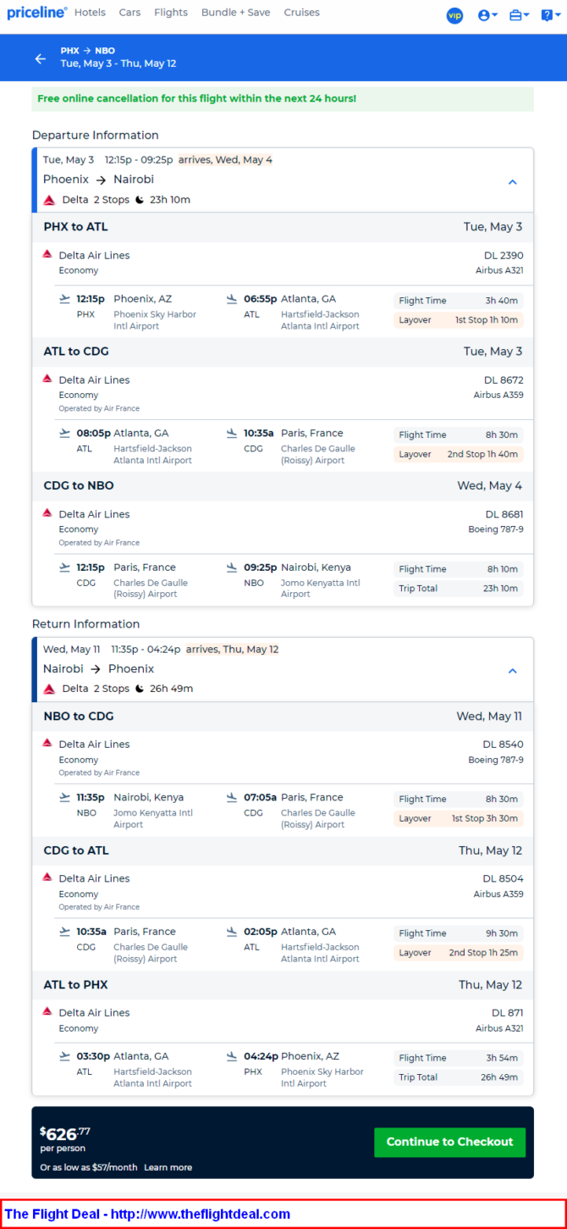The width and height of the screenshot is (567, 1229).
Task: Click the Delta logo beside DL 2390
Action: (x=47, y=254)
